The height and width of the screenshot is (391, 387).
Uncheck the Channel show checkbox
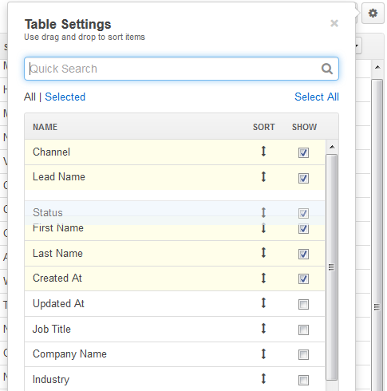pos(303,152)
